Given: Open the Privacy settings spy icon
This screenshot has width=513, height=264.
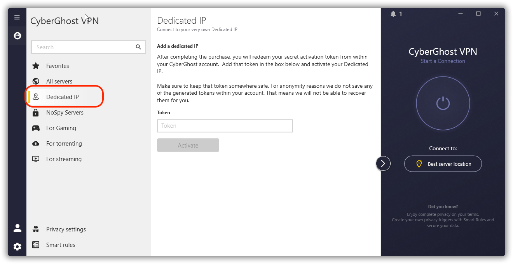Looking at the screenshot, I should (36, 229).
